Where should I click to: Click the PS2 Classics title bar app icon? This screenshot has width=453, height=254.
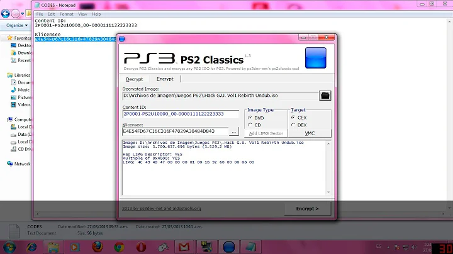(x=122, y=39)
